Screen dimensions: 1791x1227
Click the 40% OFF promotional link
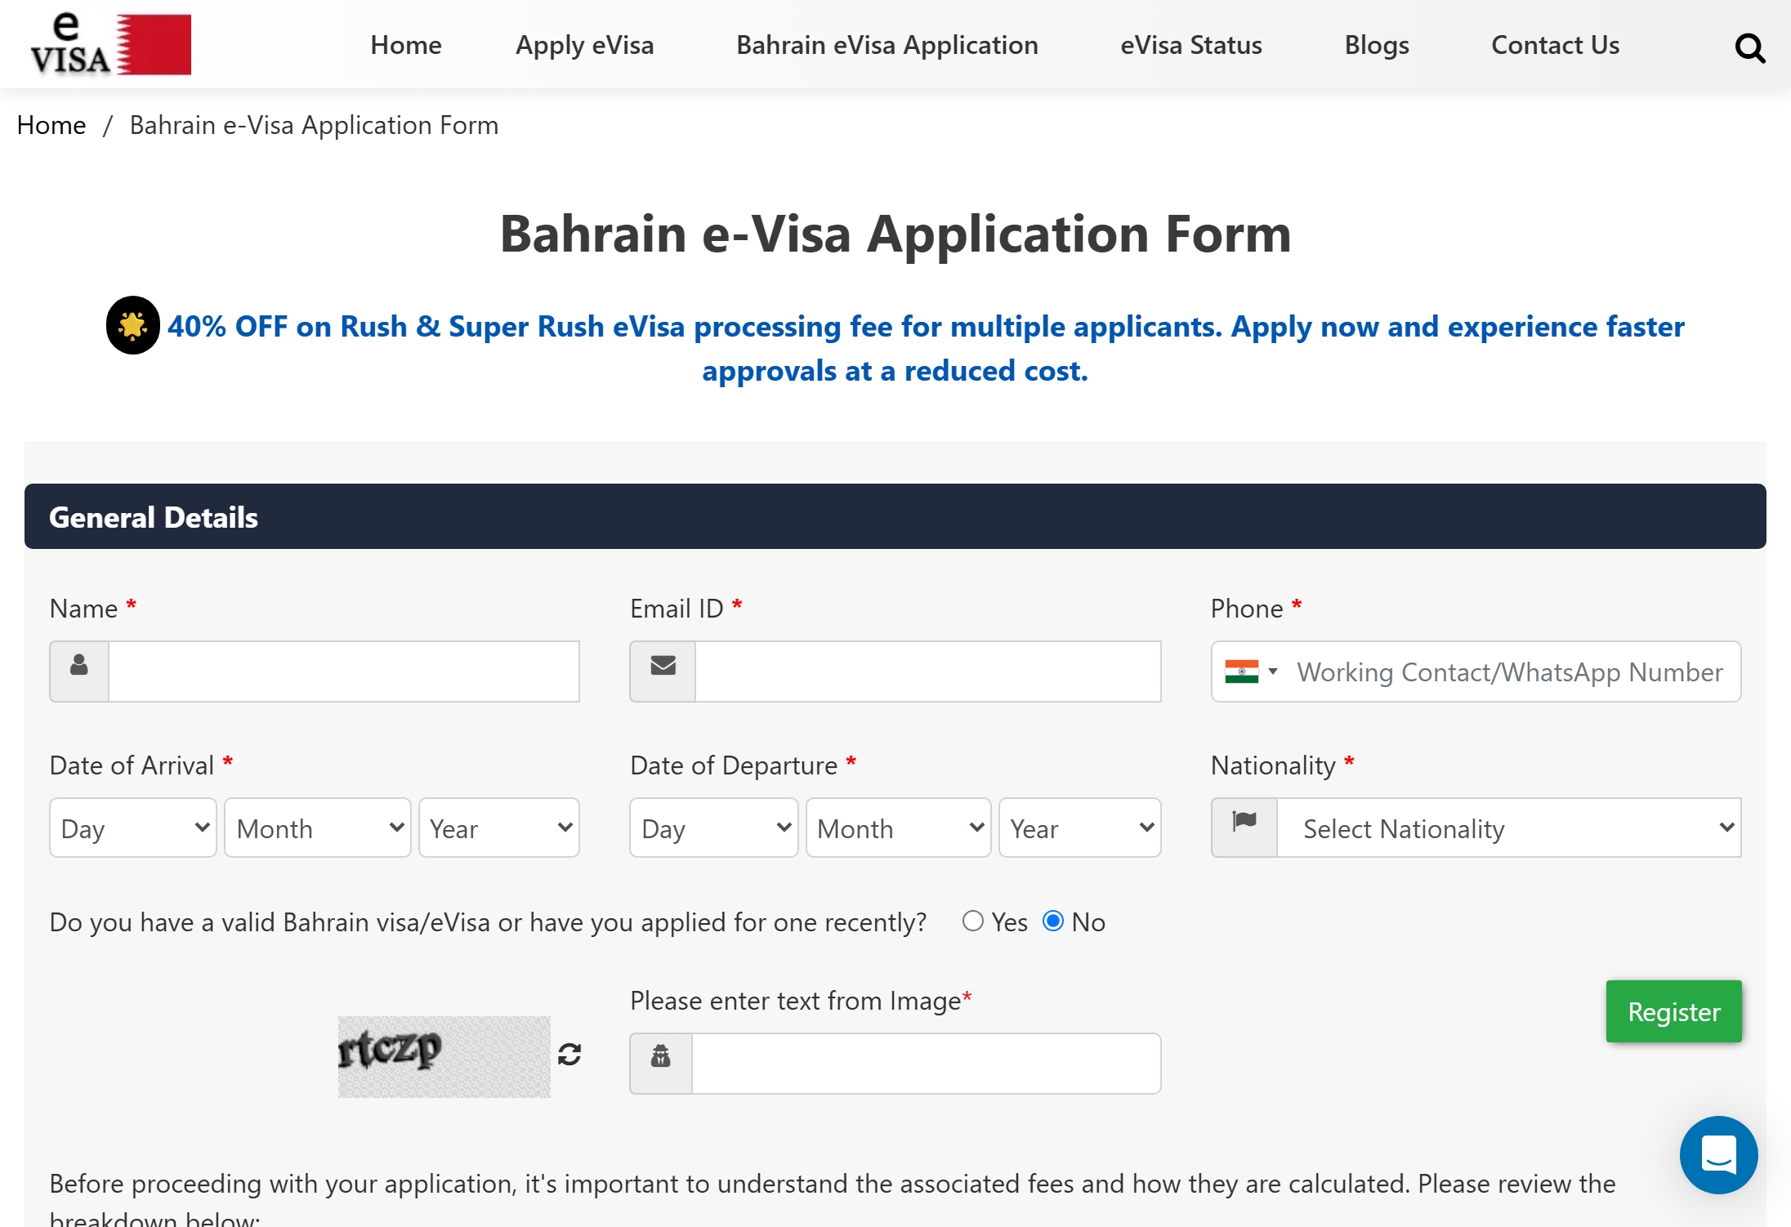coord(925,327)
